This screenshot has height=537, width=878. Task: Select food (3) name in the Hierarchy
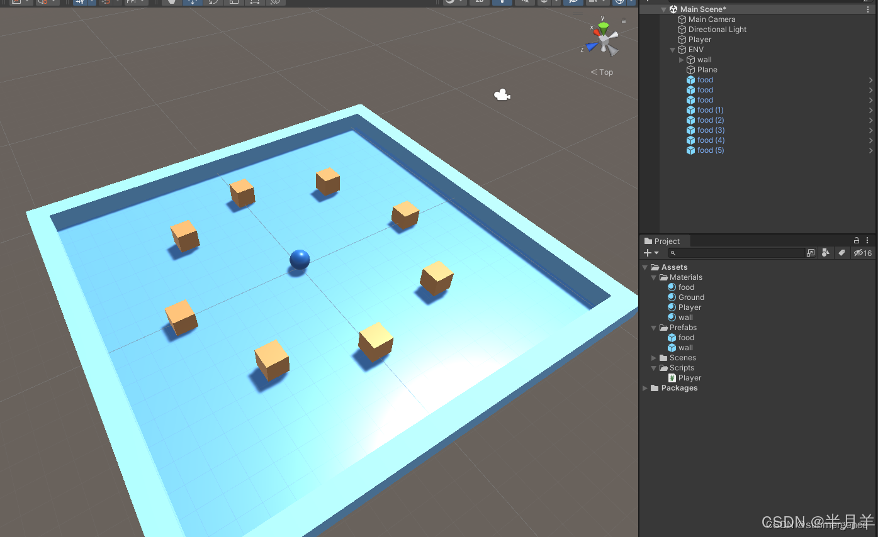click(x=711, y=130)
